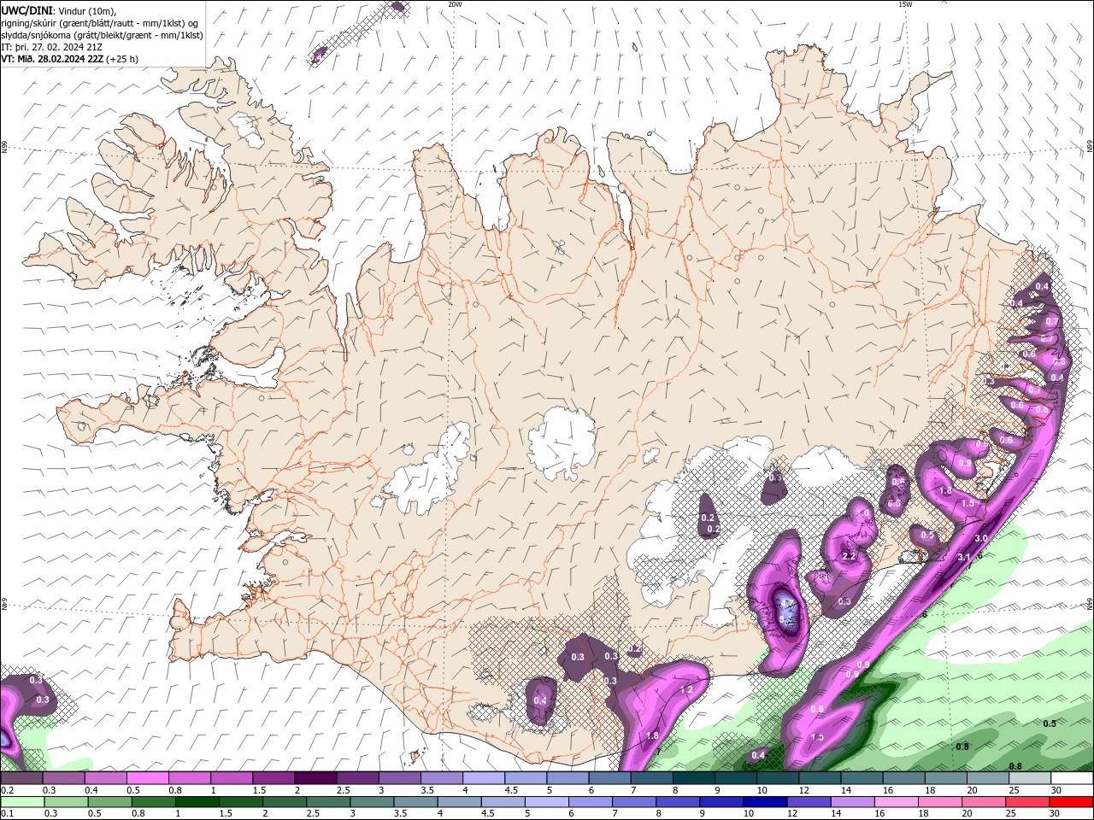The image size is (1094, 820).
Task: Click the valid time 'VT: Mið. 28.02.2024 22Z'
Action: click(x=52, y=59)
